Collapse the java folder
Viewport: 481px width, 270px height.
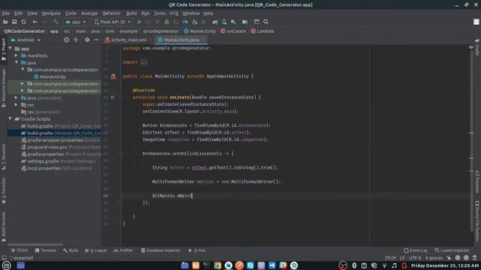[17, 62]
